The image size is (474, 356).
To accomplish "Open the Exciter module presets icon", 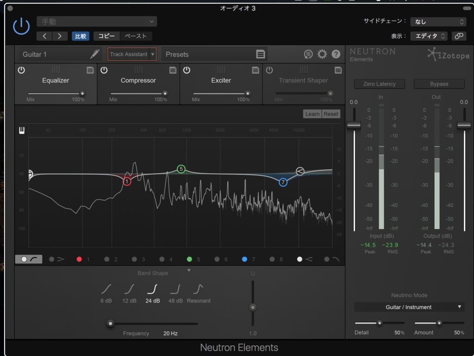I will [x=256, y=70].
